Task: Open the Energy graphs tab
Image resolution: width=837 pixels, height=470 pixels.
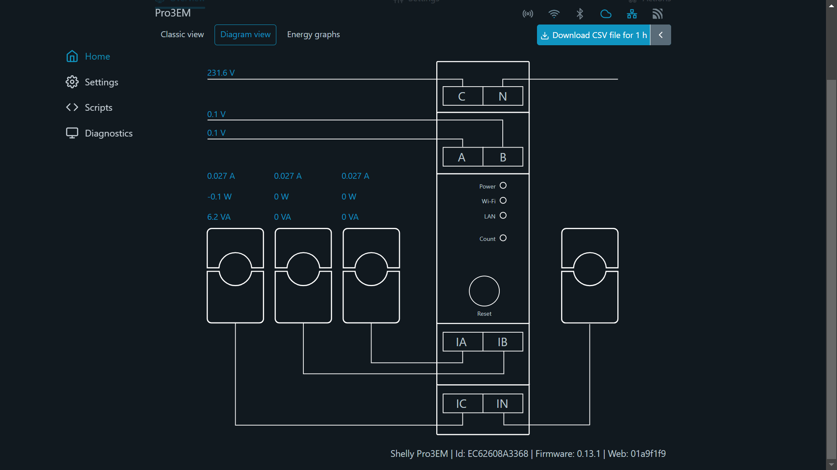Action: click(x=314, y=34)
